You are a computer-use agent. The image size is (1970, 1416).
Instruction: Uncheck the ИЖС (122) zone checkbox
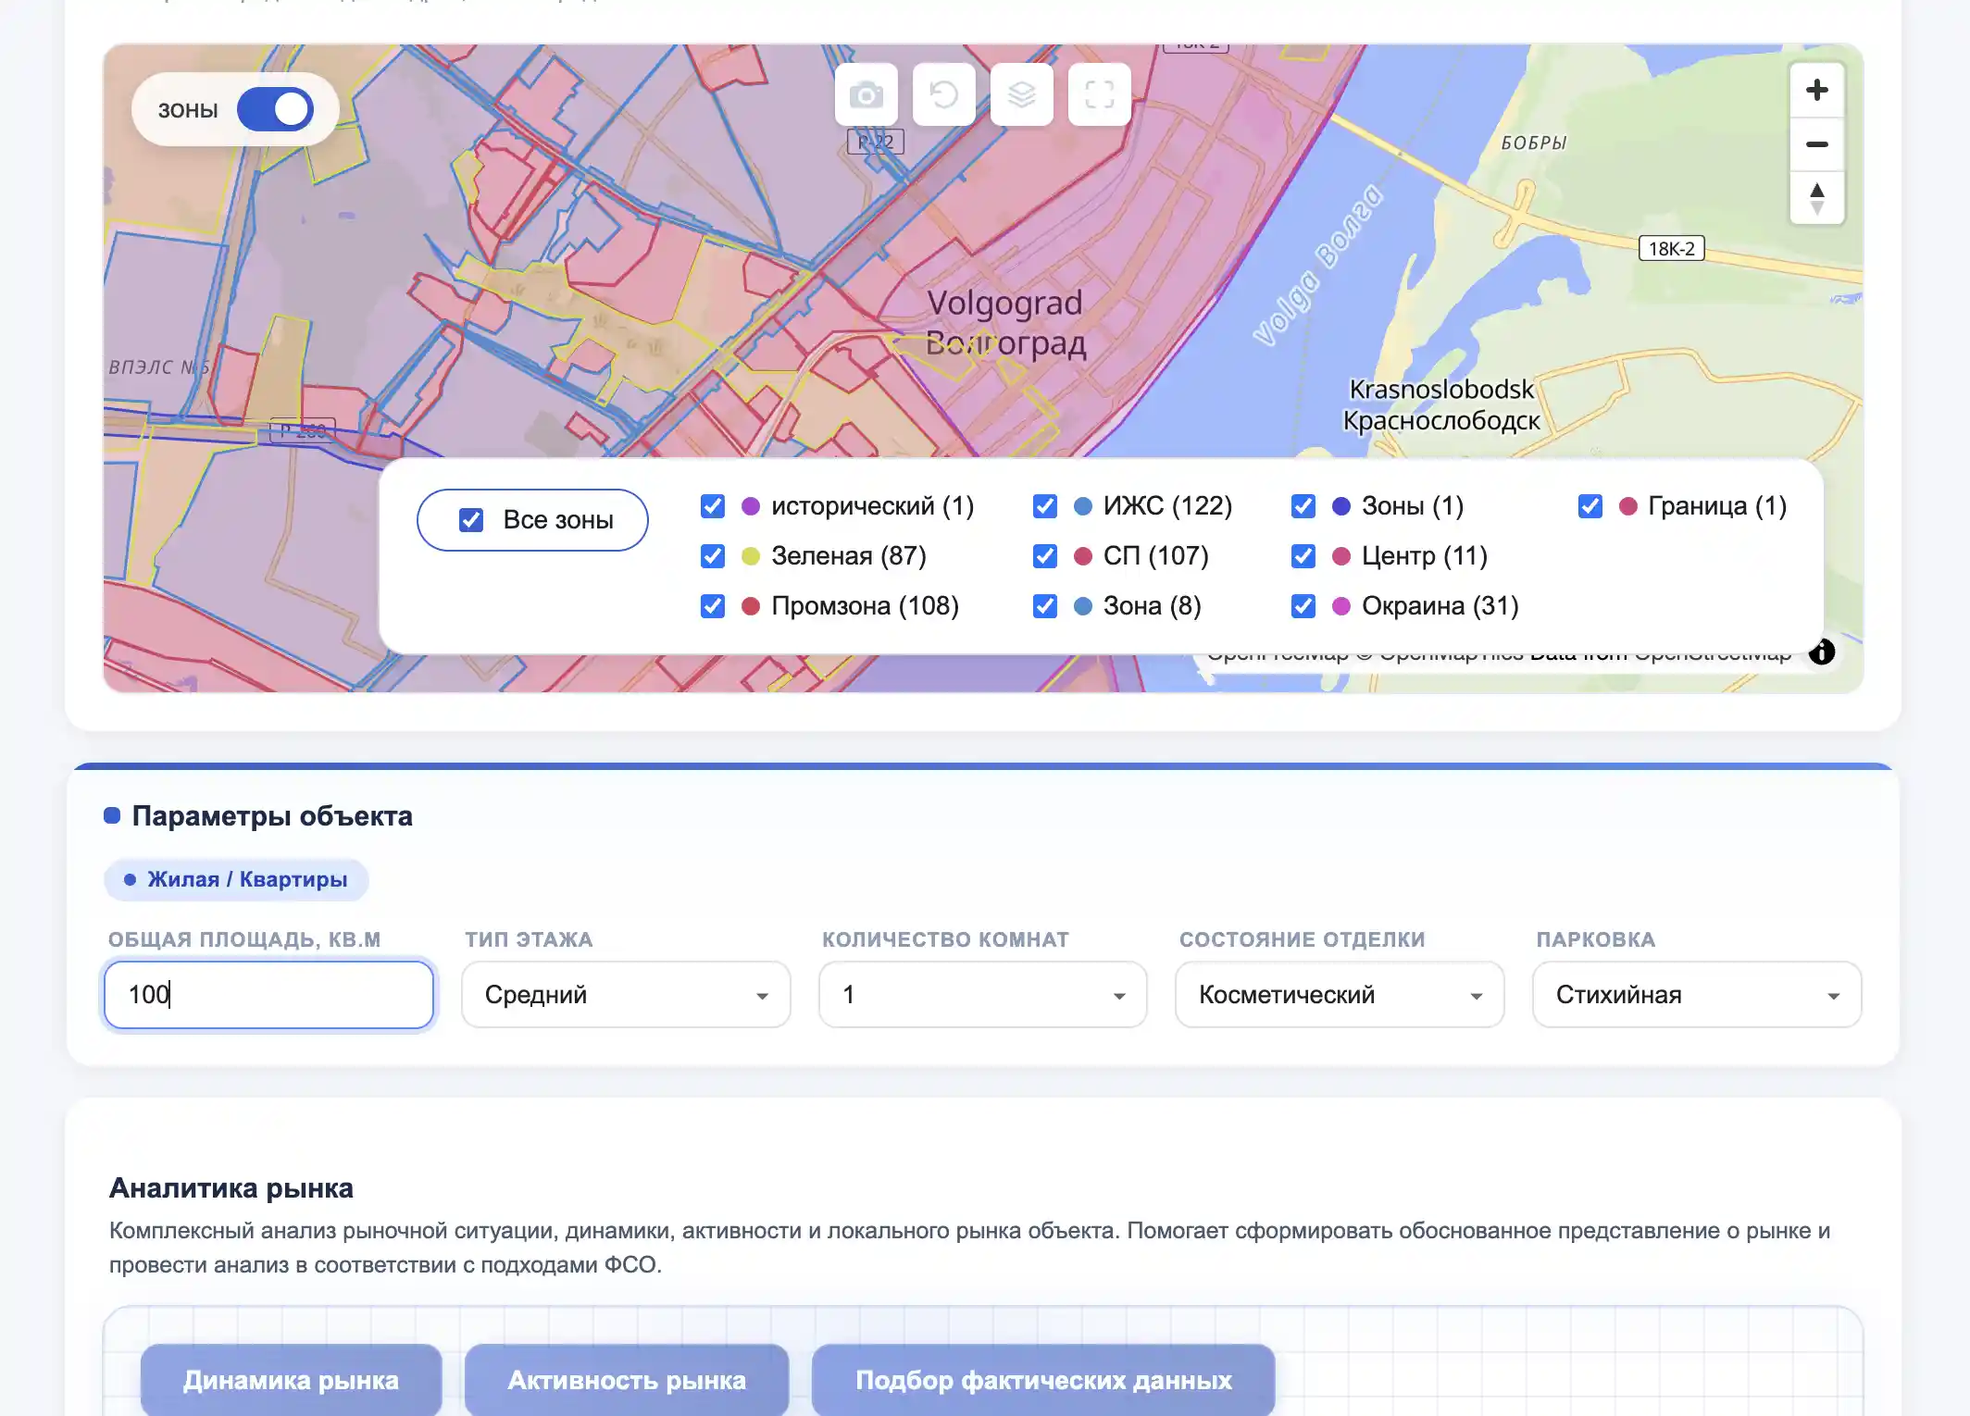[1045, 506]
